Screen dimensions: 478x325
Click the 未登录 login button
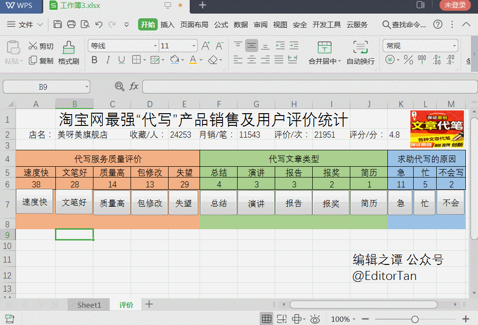pos(455,5)
